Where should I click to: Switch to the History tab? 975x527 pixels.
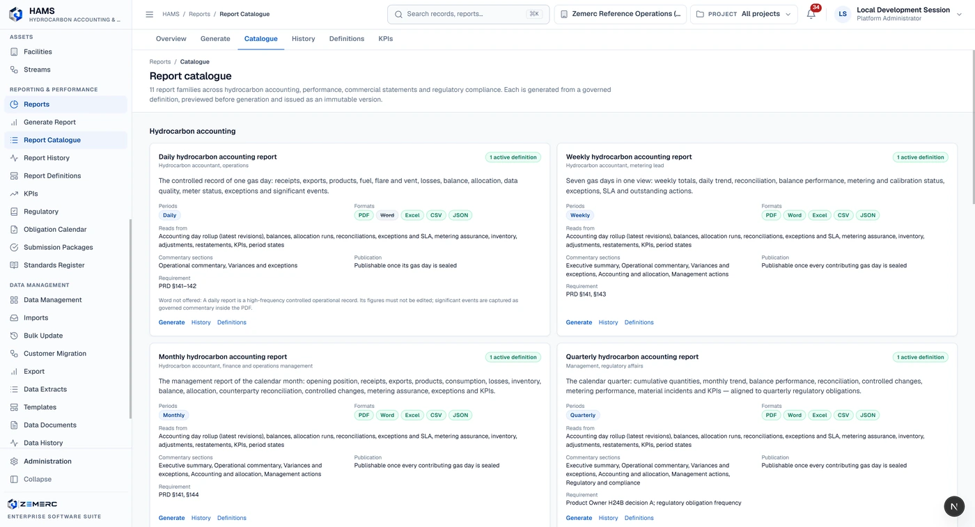pyautogui.click(x=304, y=39)
